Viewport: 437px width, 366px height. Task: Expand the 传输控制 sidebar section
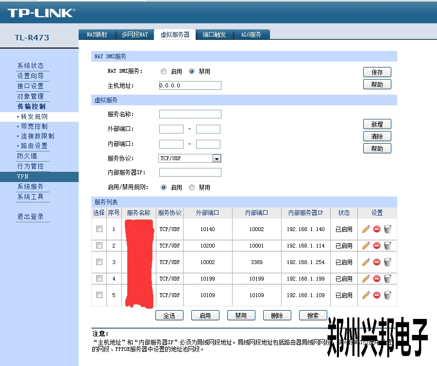click(x=32, y=106)
